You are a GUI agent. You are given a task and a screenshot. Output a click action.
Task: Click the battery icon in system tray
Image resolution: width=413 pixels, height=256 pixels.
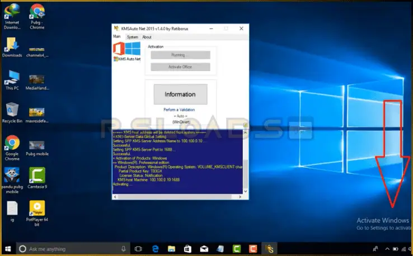click(x=395, y=249)
